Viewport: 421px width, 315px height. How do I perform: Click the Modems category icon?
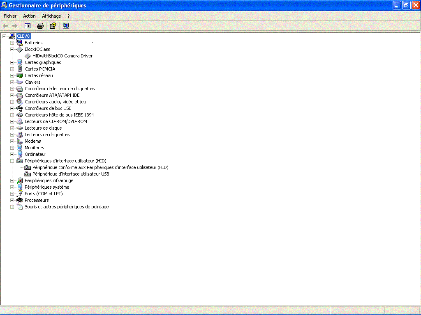(20, 141)
